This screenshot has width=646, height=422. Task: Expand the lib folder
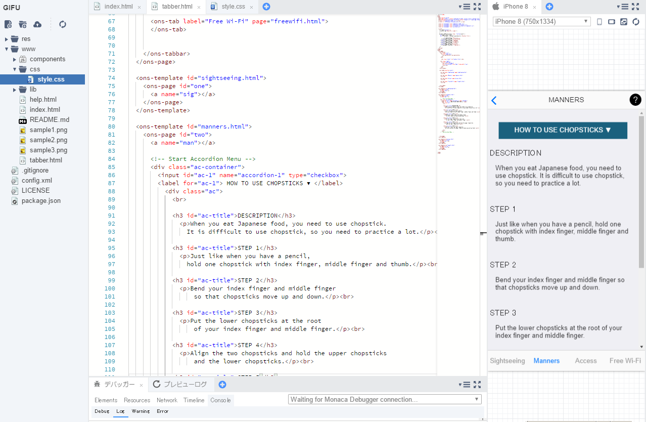pyautogui.click(x=15, y=90)
